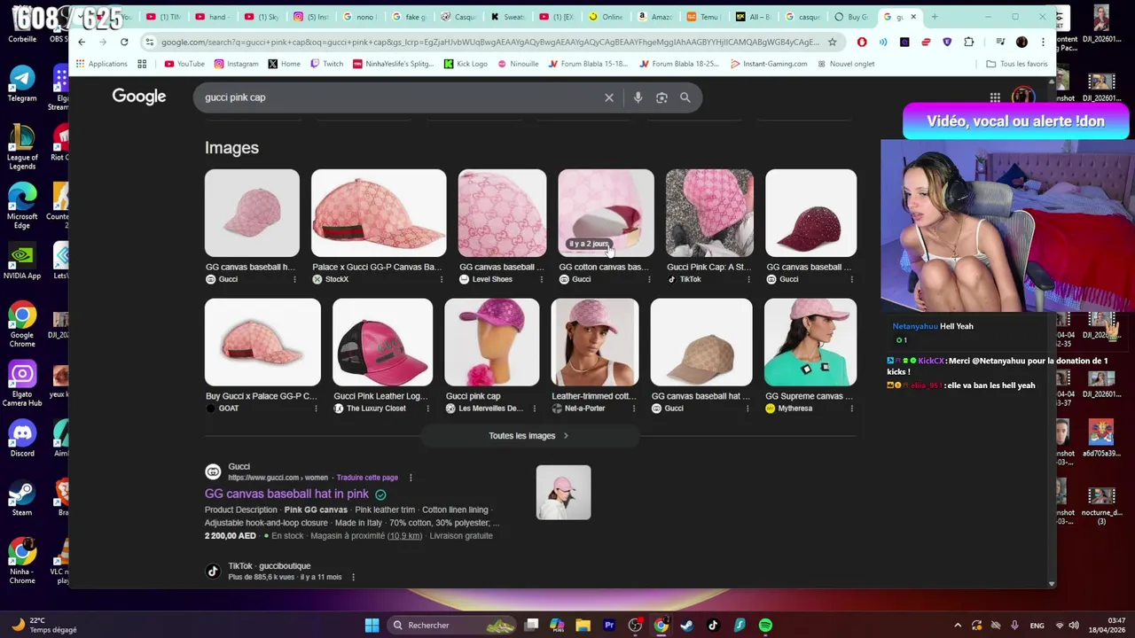Open the Instant-Gaming.com bookmark
This screenshot has width=1135, height=638.
coord(769,64)
